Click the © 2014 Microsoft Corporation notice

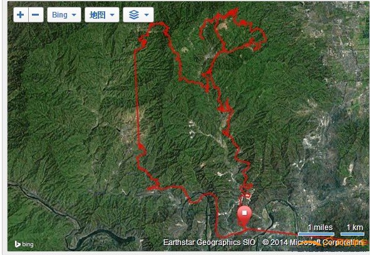point(312,242)
